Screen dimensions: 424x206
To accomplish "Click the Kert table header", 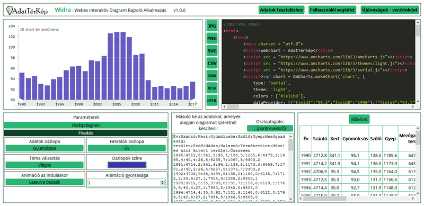I will tap(335, 139).
